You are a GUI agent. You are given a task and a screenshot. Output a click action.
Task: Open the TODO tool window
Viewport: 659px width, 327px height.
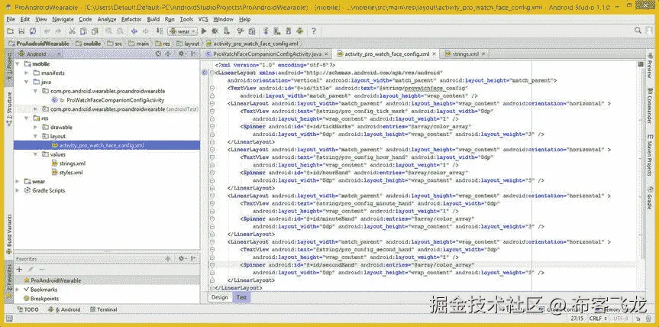[x=27, y=309]
